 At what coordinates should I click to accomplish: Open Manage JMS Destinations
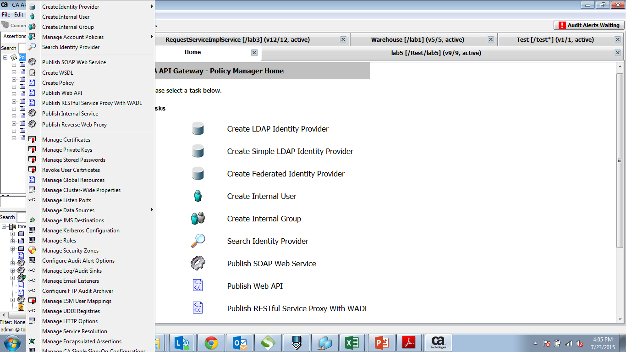(x=91, y=220)
